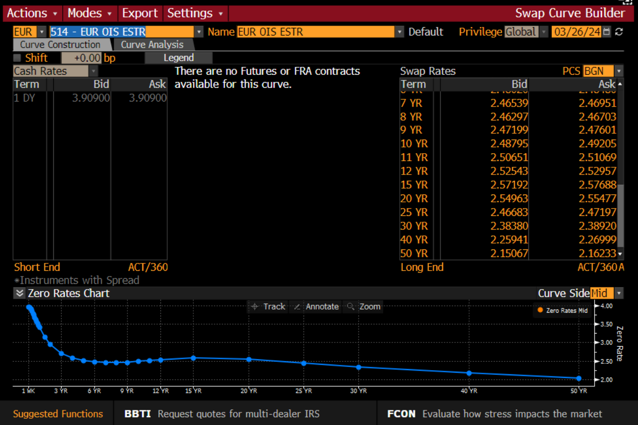Enable the Shift checkbox
638x425 pixels.
pyautogui.click(x=17, y=58)
